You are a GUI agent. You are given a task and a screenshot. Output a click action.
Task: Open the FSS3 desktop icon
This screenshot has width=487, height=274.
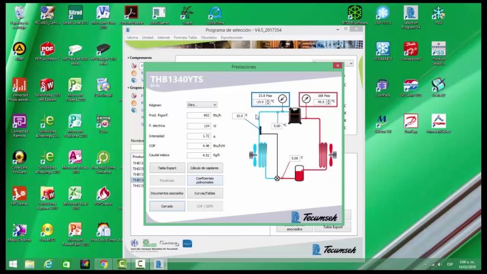(x=439, y=15)
